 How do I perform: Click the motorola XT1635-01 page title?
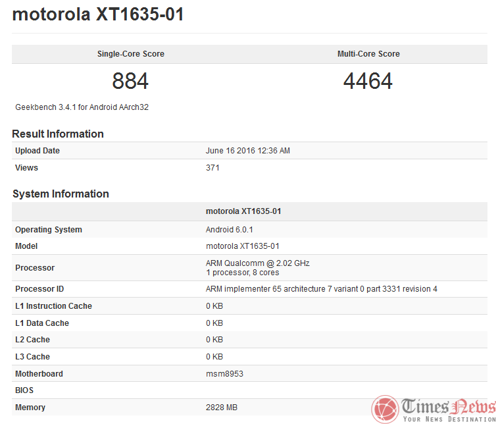(x=98, y=14)
